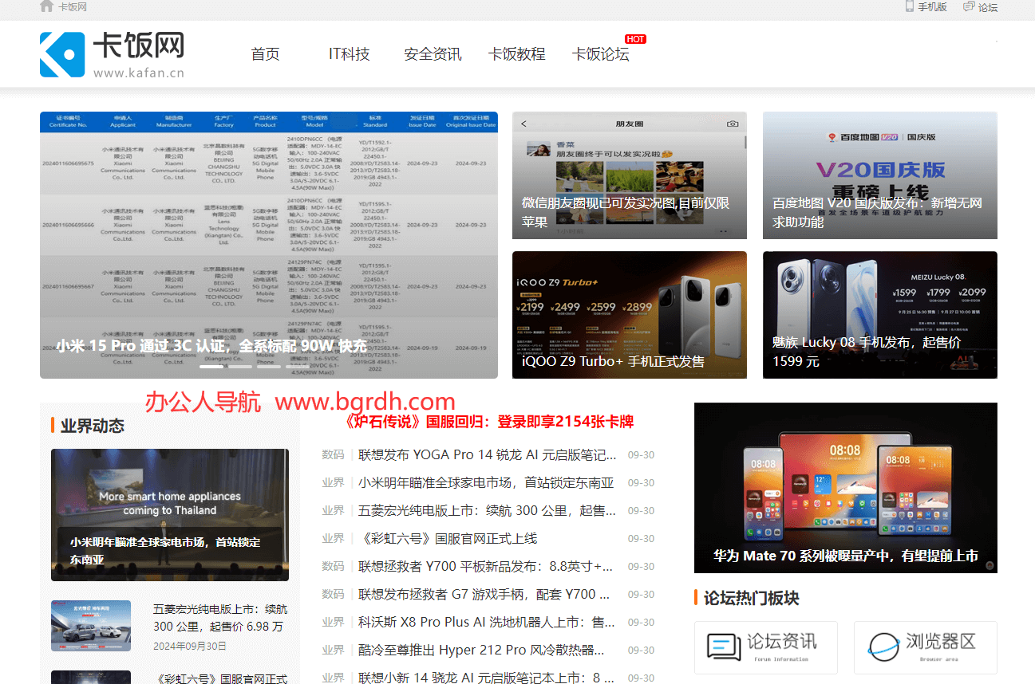Go to the IT科技 section
The height and width of the screenshot is (684, 1035).
click(349, 54)
